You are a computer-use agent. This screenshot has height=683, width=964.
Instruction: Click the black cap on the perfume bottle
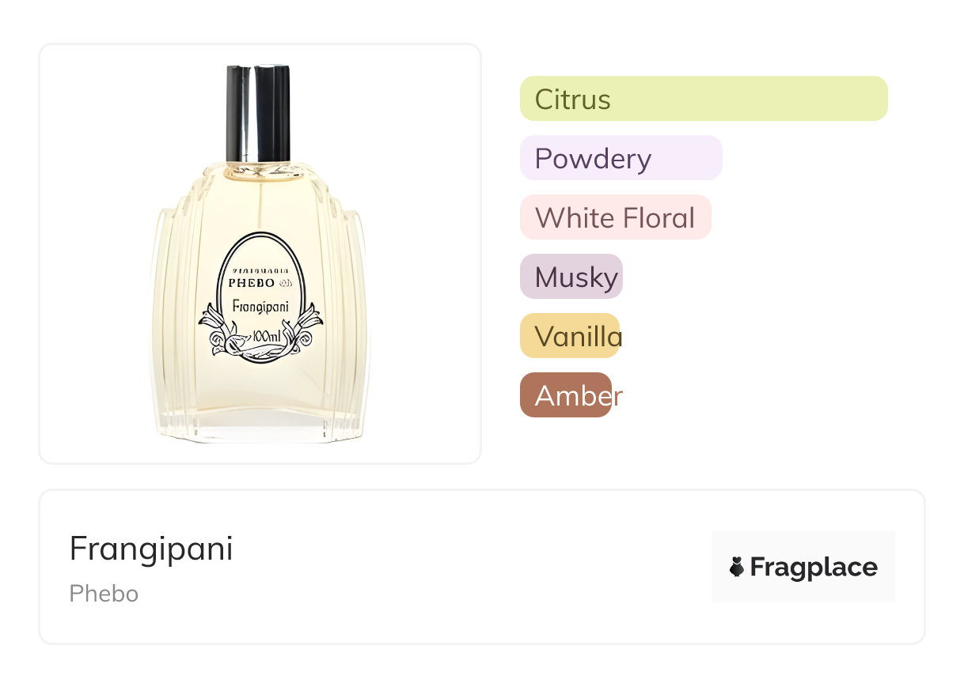[258, 114]
